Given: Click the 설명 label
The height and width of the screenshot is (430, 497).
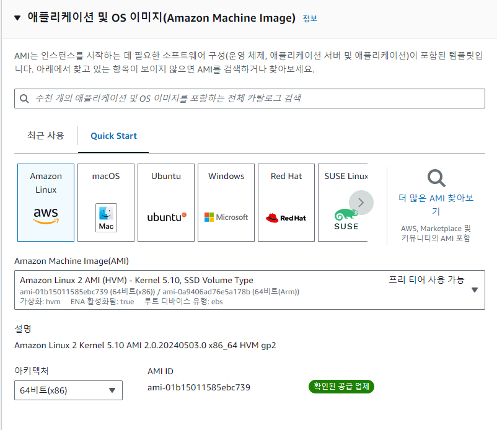Looking at the screenshot, I should point(23,329).
